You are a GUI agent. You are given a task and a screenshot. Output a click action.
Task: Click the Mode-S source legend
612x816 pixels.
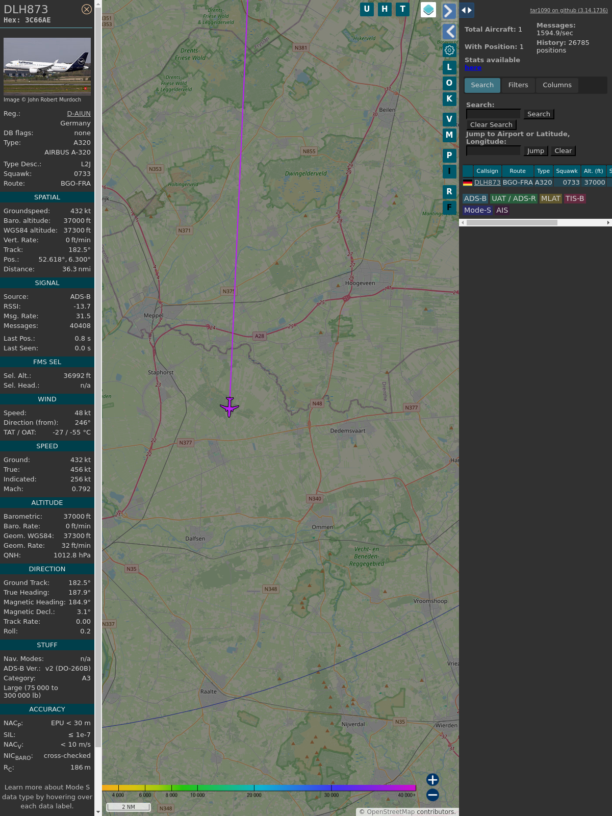click(x=477, y=211)
